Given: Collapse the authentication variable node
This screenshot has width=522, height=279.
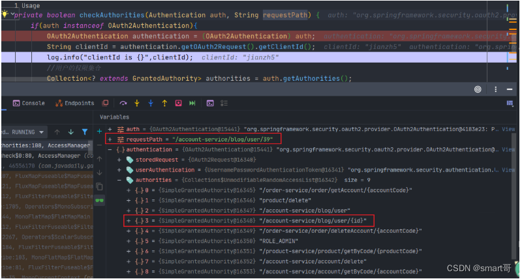Looking at the screenshot, I should pos(110,150).
